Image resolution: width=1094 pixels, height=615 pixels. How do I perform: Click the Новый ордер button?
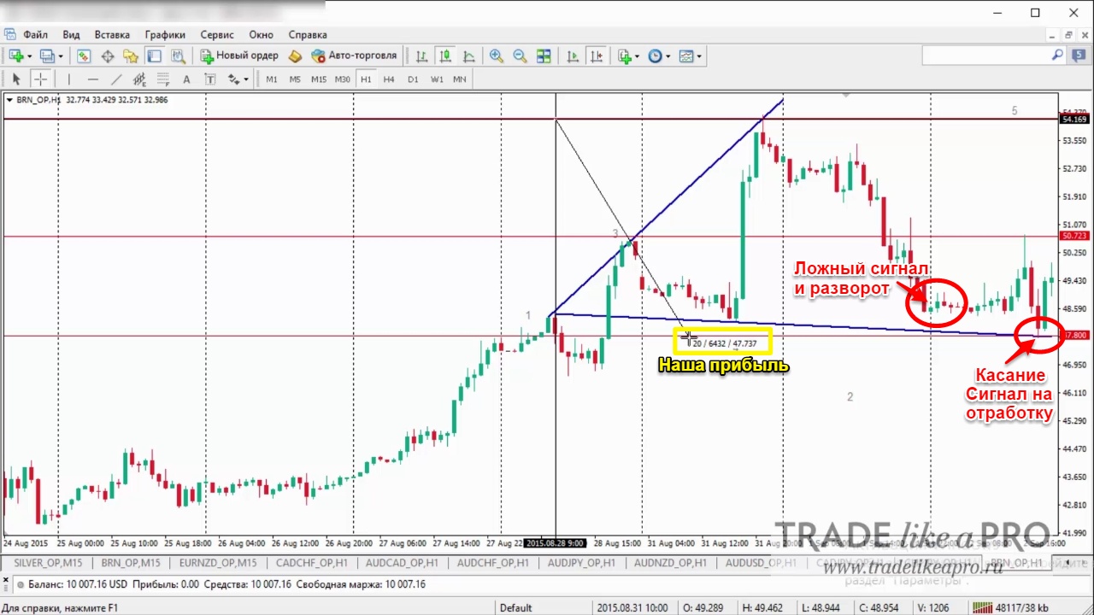tap(239, 56)
